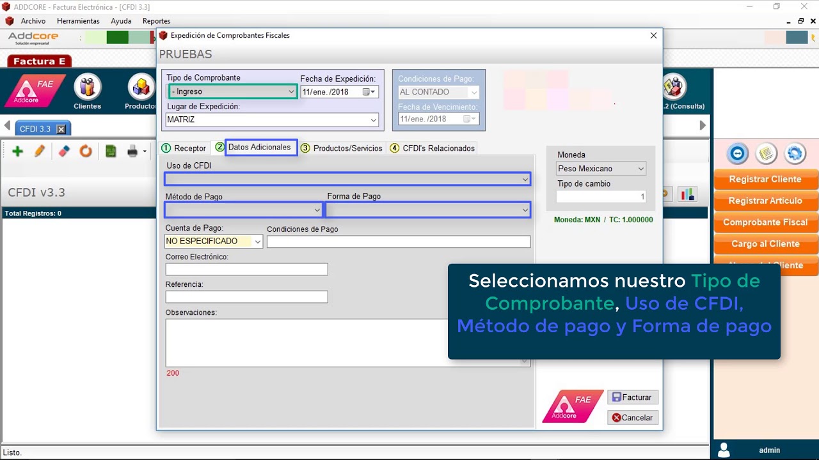Click the Facturar button

click(632, 397)
